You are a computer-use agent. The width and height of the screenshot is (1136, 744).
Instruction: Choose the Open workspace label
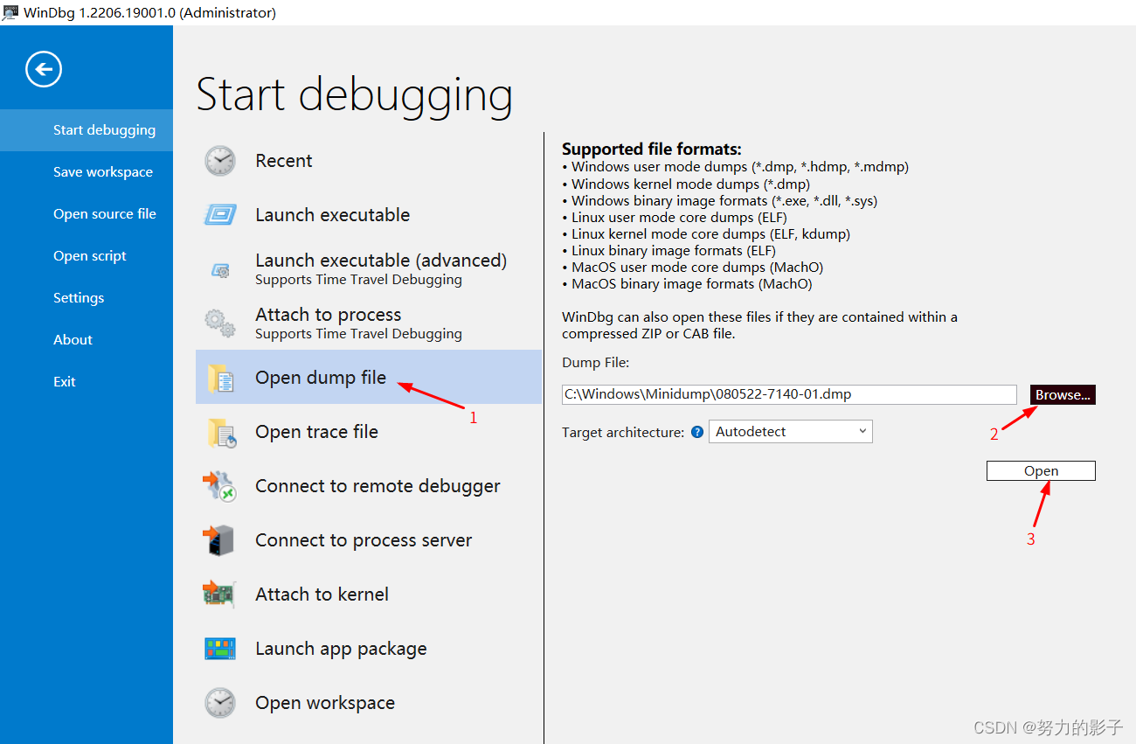click(x=325, y=703)
